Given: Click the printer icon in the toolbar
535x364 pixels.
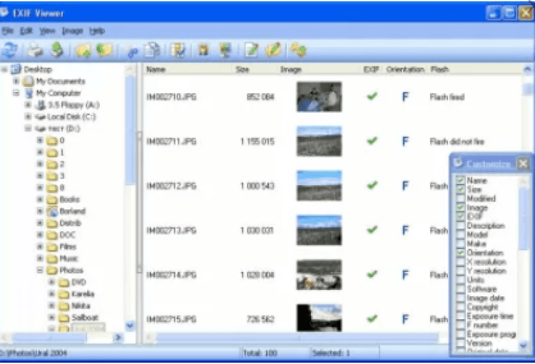Looking at the screenshot, I should (x=35, y=50).
